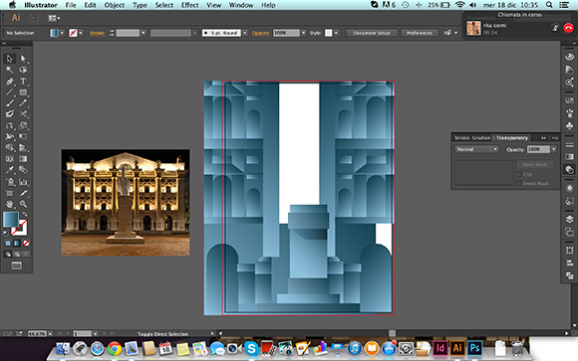This screenshot has width=578, height=361.
Task: Set paint mode to Gradient
Action: coord(17,243)
